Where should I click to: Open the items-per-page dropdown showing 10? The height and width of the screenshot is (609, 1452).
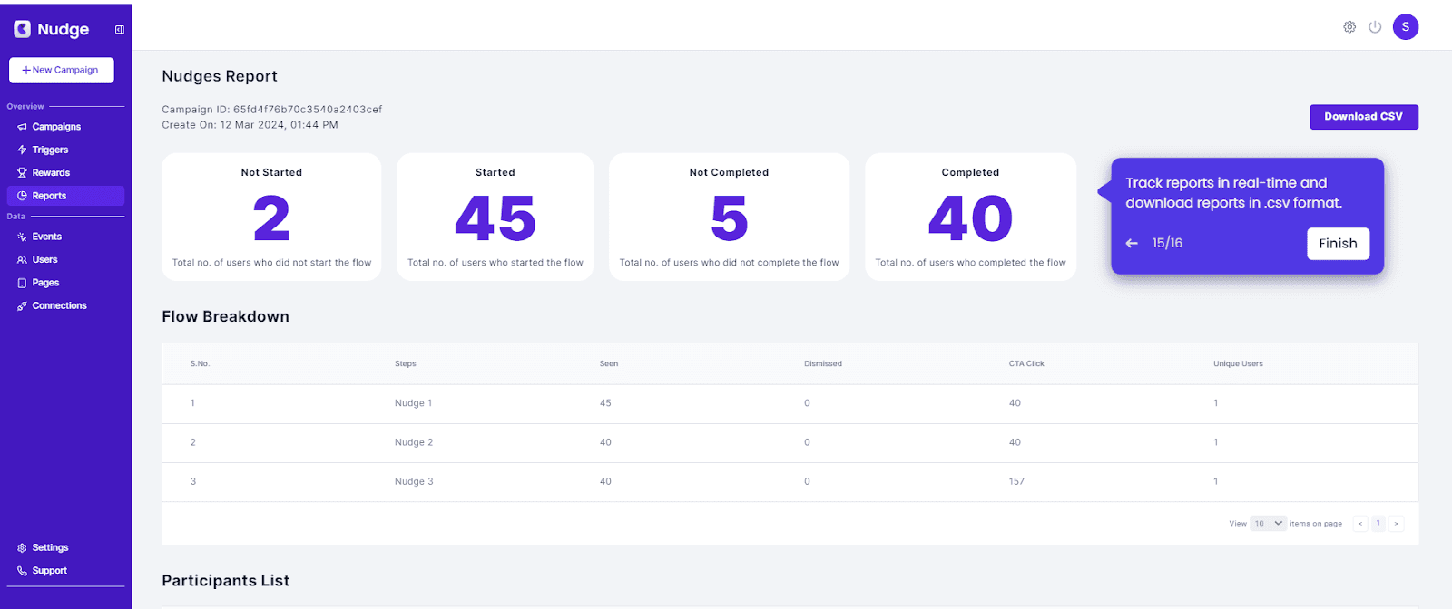coord(1268,523)
